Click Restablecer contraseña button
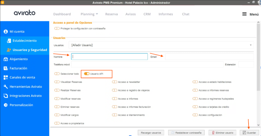The image size is (261, 136). click(186, 133)
